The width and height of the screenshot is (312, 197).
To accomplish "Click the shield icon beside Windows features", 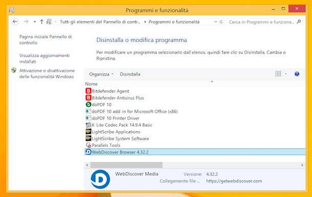I will 14,70.
